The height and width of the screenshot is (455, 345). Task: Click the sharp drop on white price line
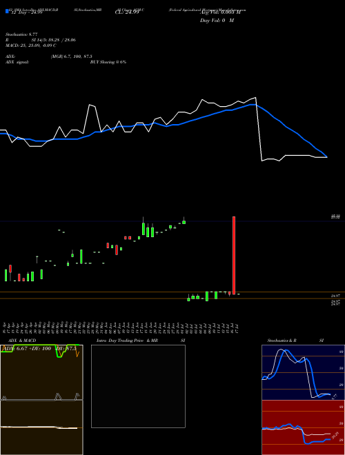click(259, 129)
